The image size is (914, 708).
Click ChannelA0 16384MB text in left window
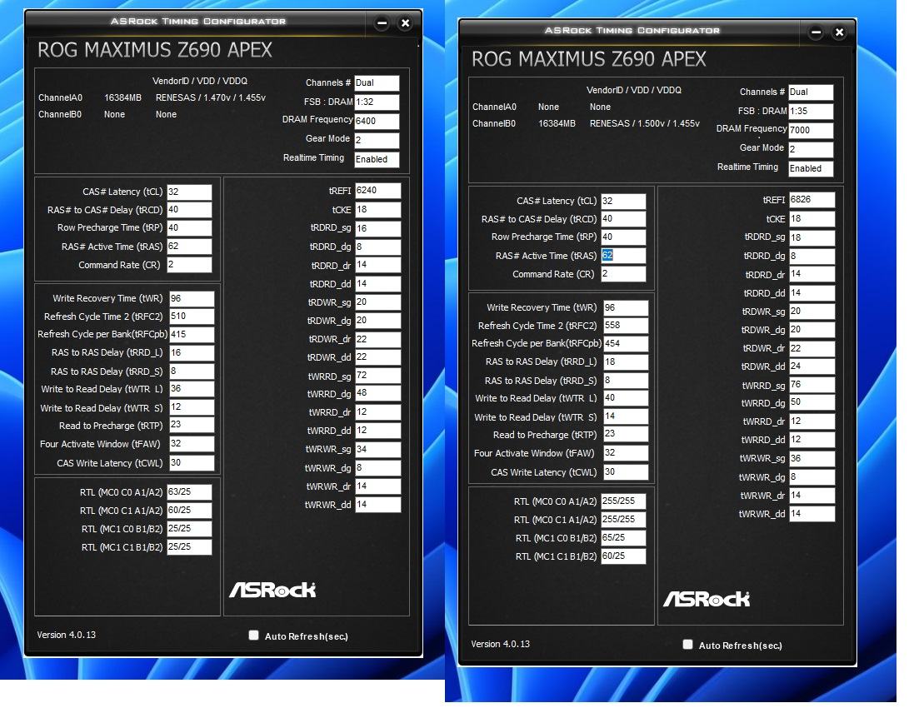click(x=90, y=98)
